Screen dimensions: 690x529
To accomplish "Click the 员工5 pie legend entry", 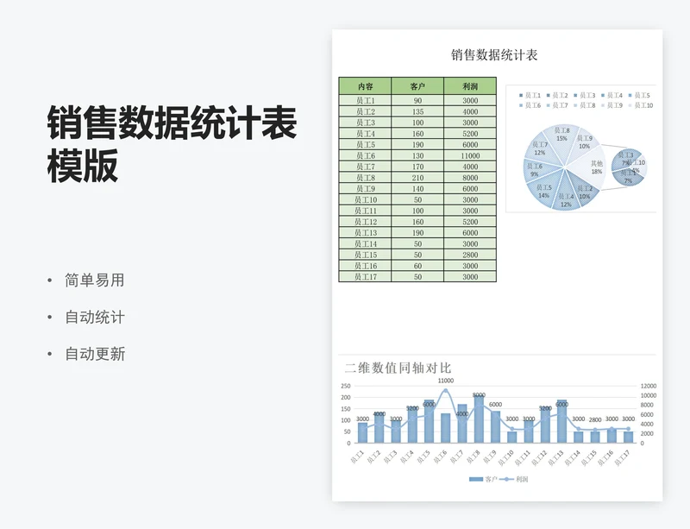I will 639,95.
